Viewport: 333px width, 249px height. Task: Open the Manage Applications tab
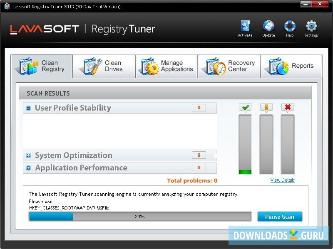coord(166,66)
